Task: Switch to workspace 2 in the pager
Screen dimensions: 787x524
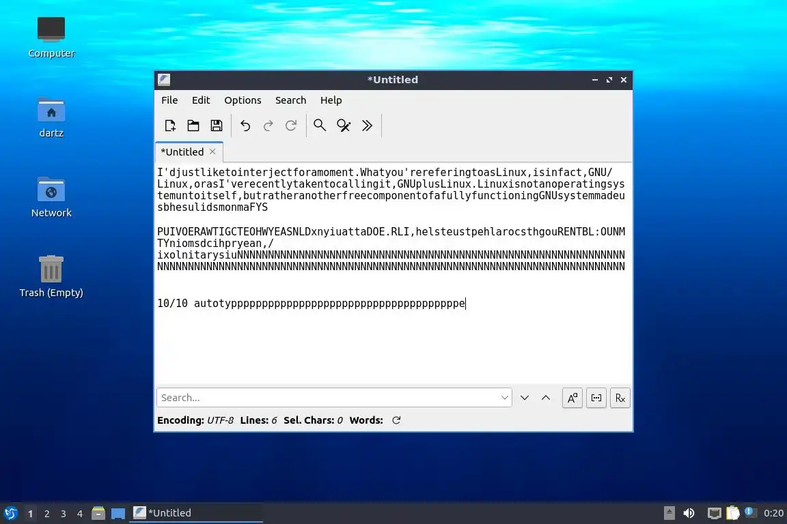Action: (46, 514)
